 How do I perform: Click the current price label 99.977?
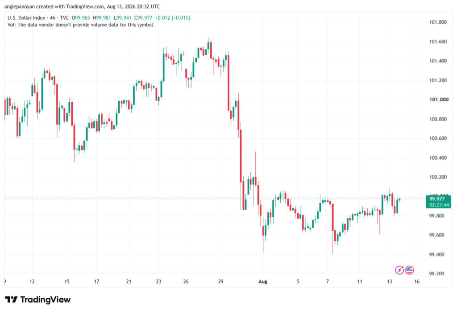coord(437,199)
